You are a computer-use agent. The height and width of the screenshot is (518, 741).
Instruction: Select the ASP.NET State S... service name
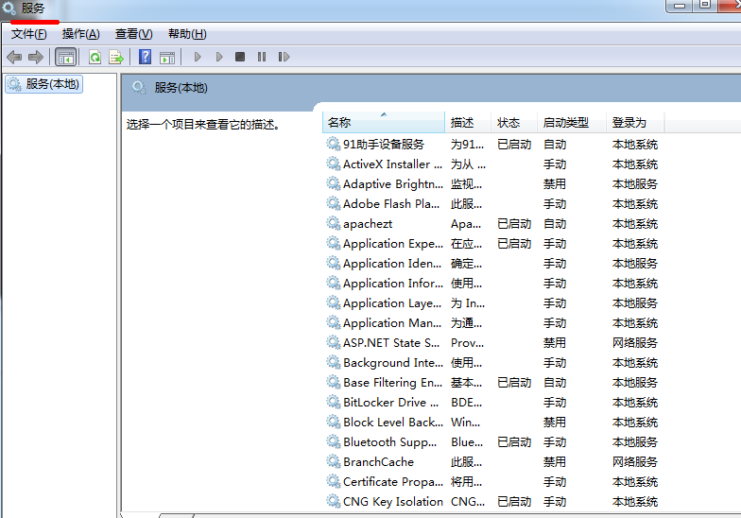click(391, 342)
